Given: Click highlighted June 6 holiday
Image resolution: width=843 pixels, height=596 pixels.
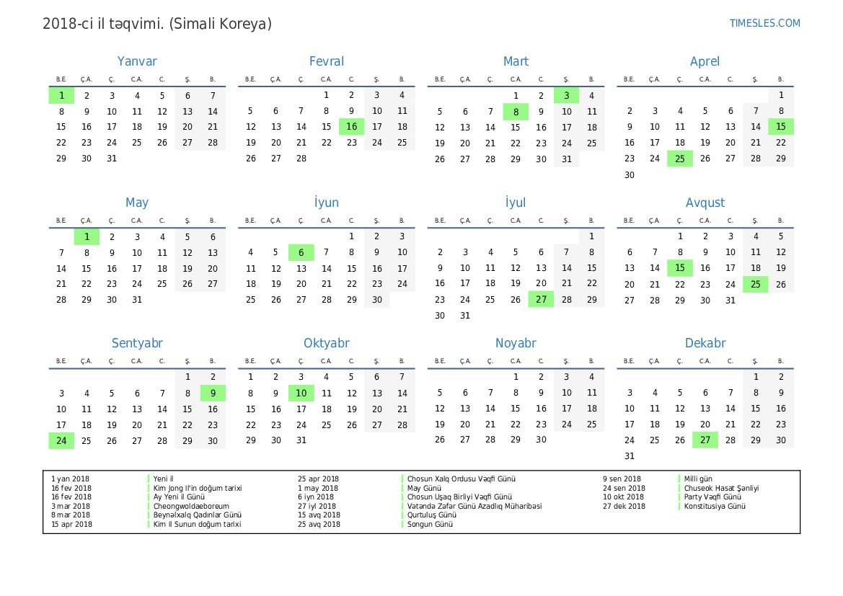Looking at the screenshot, I should tap(301, 252).
